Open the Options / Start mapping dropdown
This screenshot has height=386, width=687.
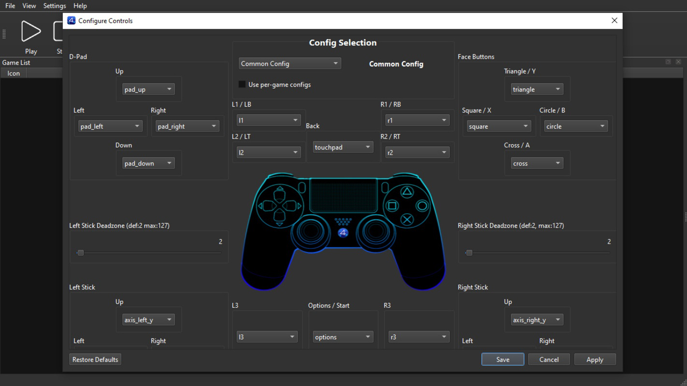343,337
